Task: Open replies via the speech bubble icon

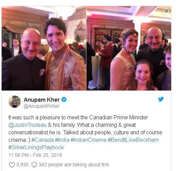Action: click(34, 165)
